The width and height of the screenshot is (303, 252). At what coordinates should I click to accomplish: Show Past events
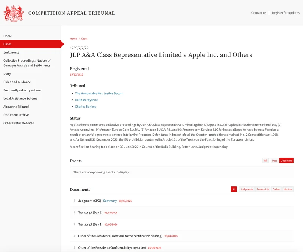tap(274, 161)
